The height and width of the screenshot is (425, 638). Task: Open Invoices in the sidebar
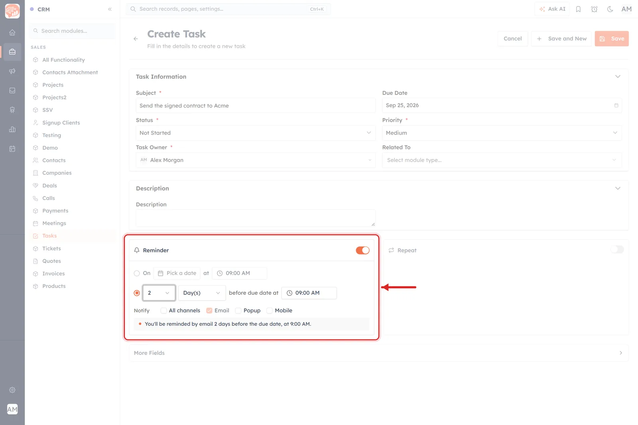point(53,274)
